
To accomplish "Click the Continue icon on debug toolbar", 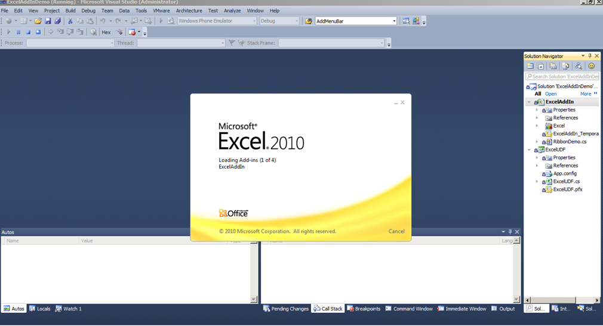I will tap(8, 32).
